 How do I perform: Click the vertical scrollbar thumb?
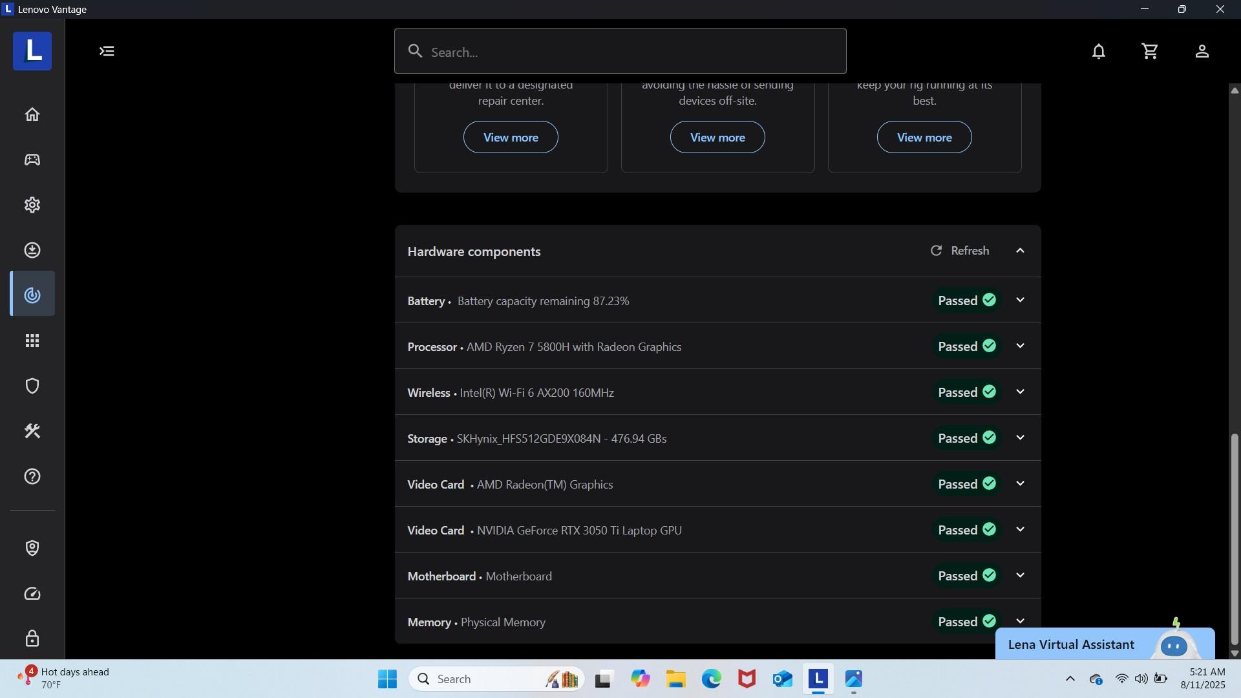point(1235,539)
